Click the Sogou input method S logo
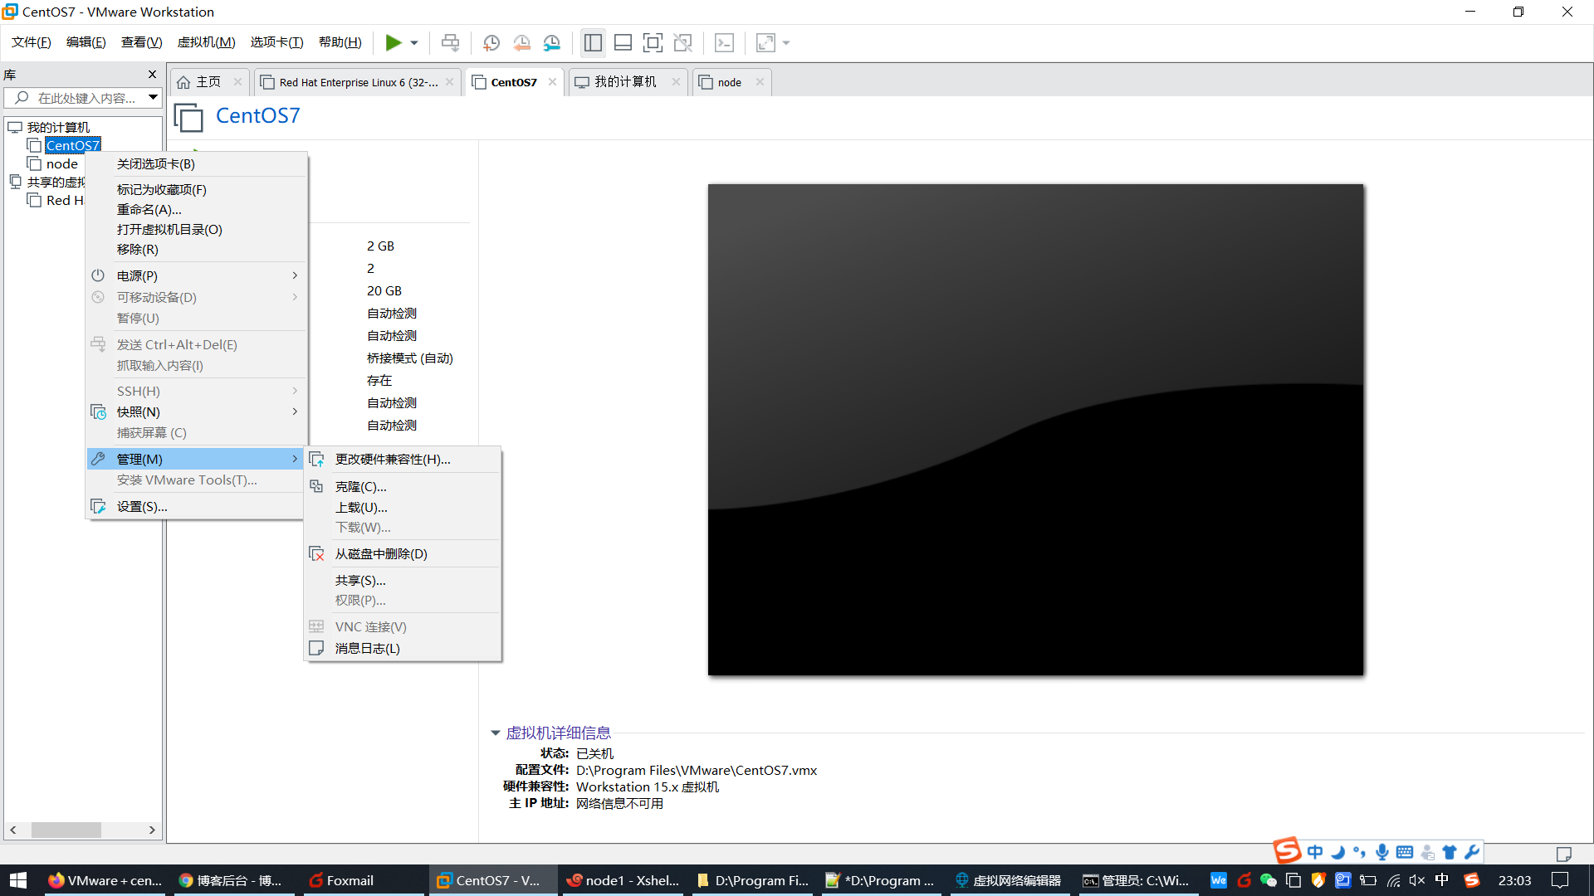Image resolution: width=1594 pixels, height=896 pixels. point(1287,850)
